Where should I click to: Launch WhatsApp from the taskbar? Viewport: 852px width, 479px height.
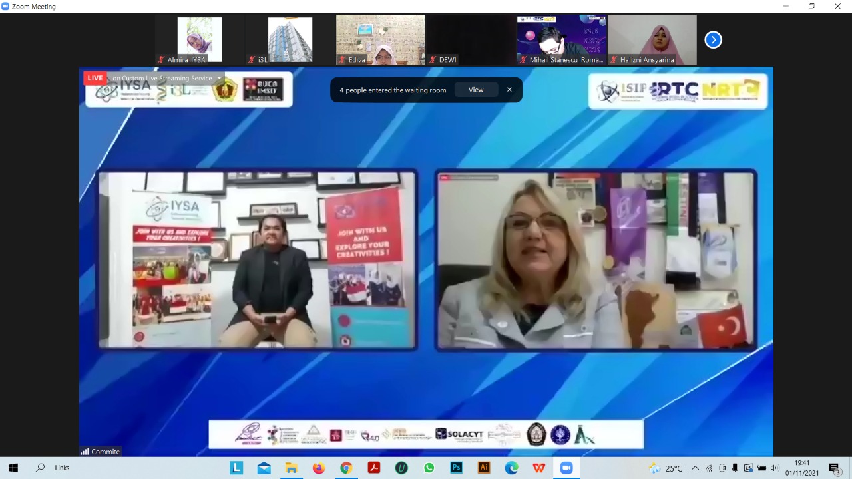click(x=429, y=468)
